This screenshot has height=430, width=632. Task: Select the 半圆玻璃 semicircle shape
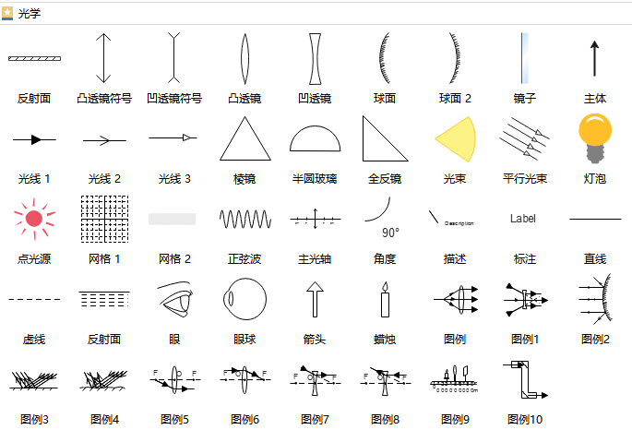(315, 138)
